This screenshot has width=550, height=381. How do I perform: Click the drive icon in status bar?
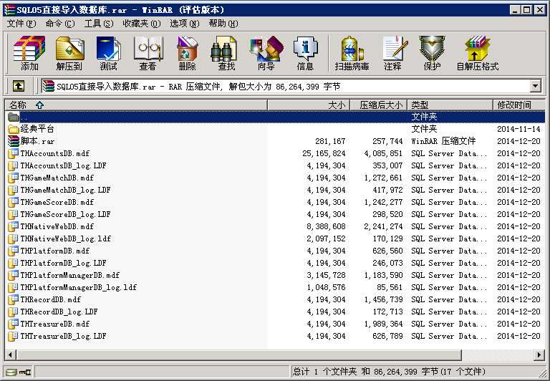click(11, 372)
